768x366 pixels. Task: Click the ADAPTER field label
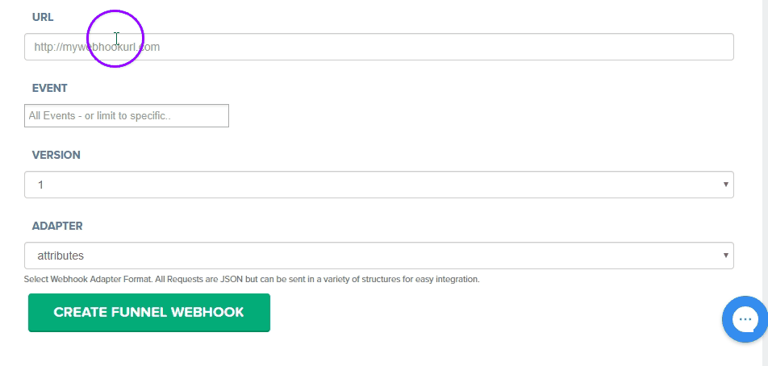[57, 226]
